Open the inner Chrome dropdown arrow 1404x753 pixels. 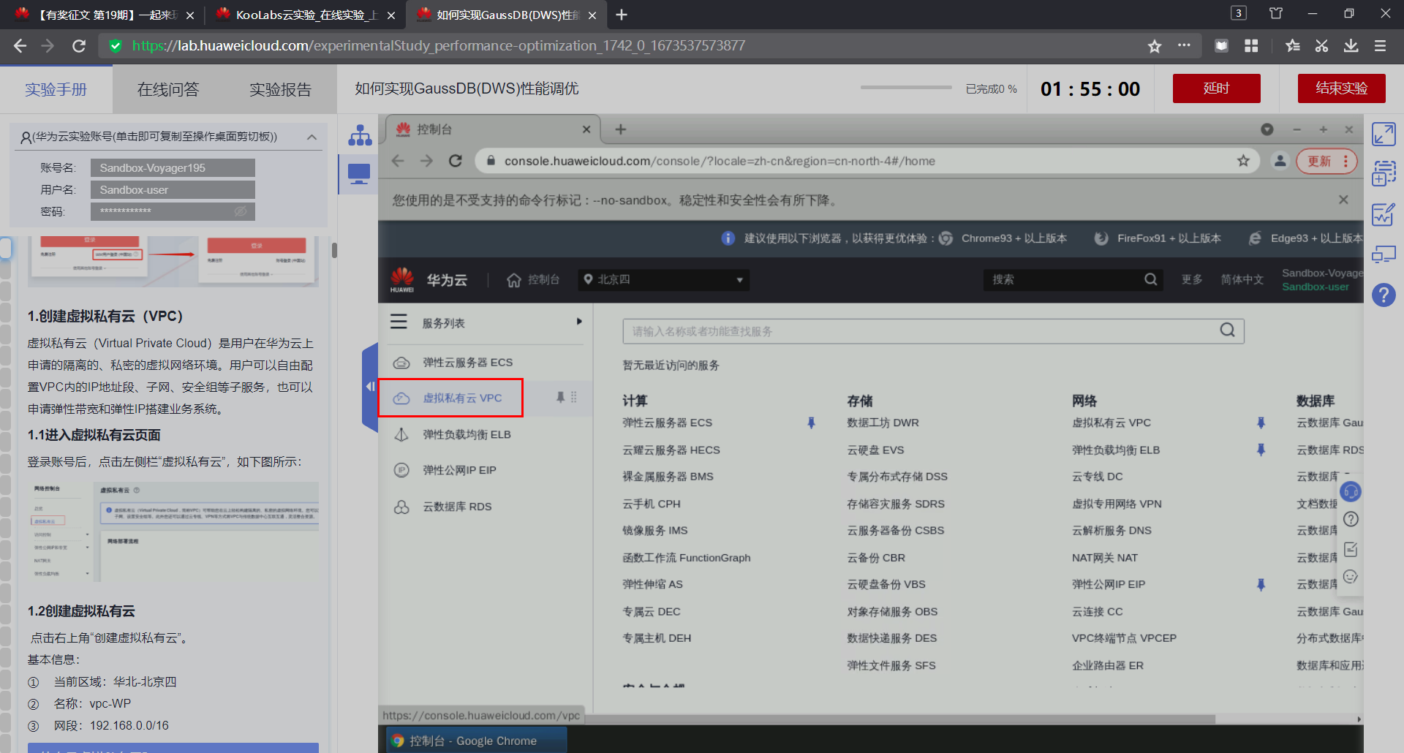pyautogui.click(x=1267, y=129)
